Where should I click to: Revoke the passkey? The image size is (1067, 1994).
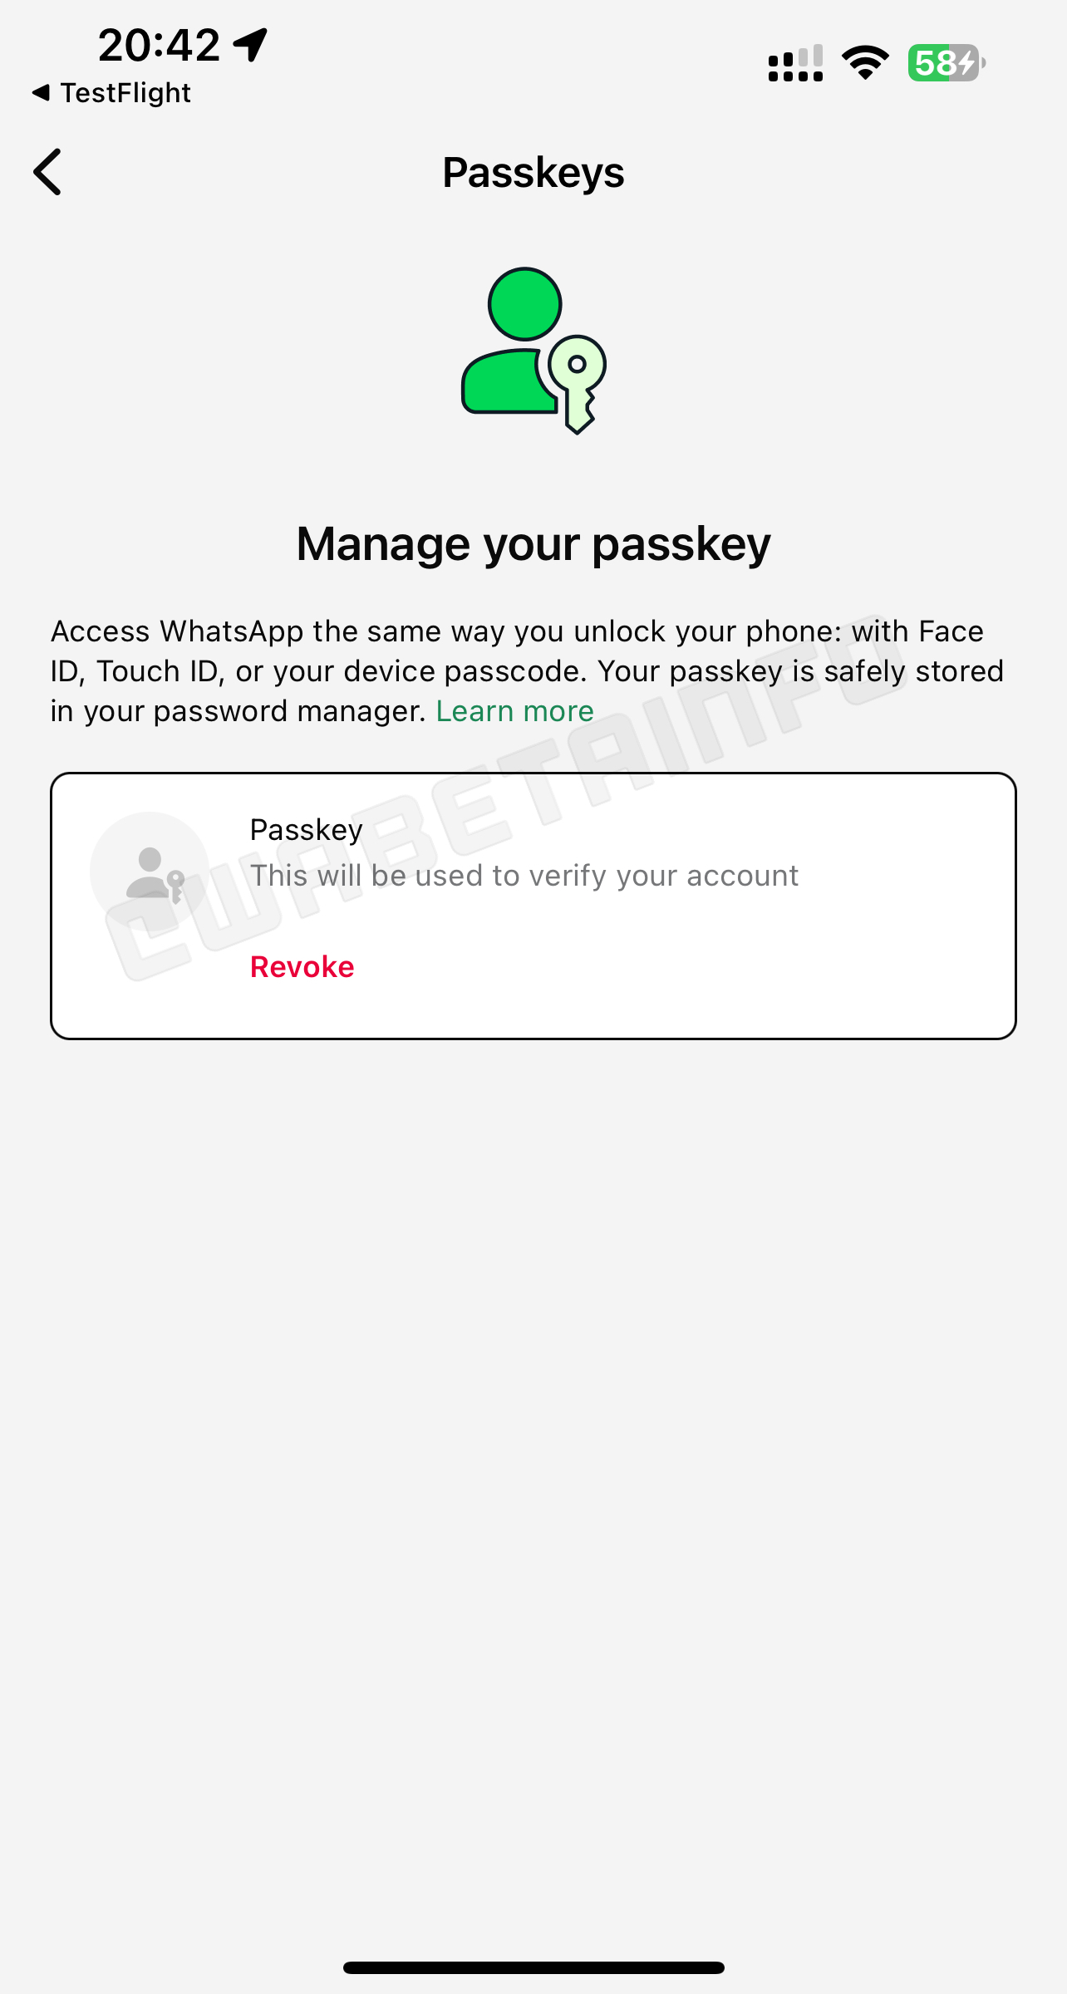(302, 967)
